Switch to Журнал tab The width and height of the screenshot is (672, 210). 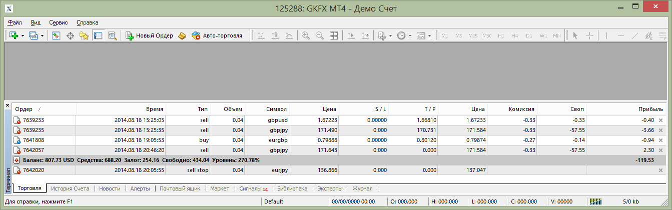coord(362,188)
